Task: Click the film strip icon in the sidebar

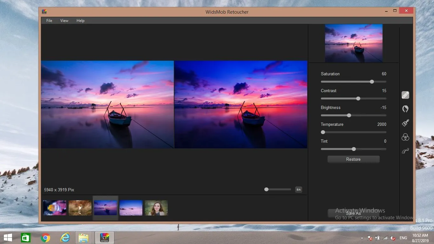Action: 405,151
